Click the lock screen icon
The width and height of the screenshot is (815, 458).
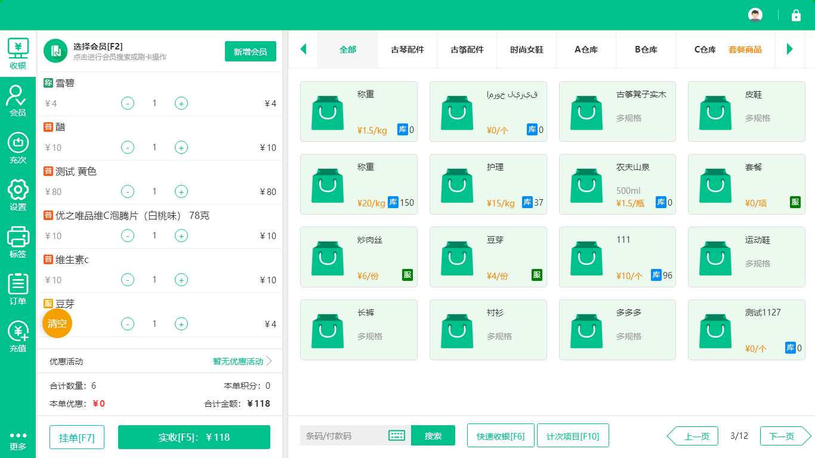[x=796, y=16]
